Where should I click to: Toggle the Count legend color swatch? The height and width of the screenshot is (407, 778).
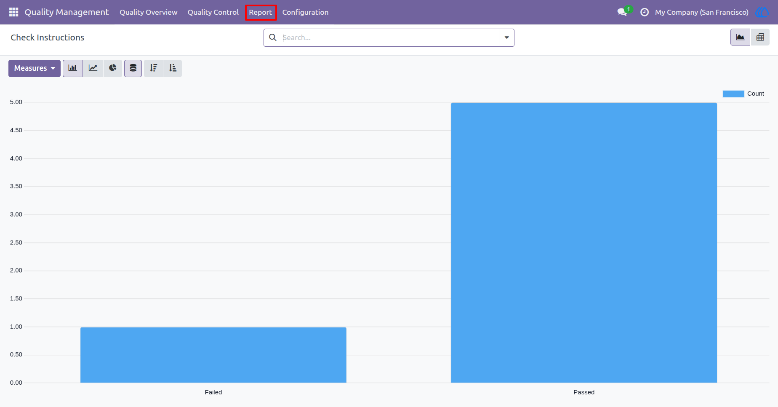[733, 94]
